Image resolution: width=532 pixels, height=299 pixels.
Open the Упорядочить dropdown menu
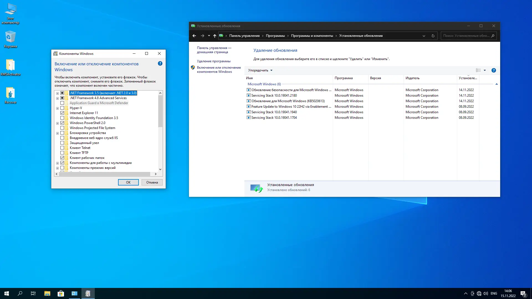[260, 70]
